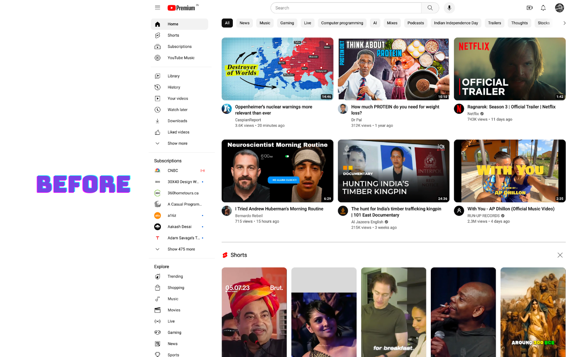
Task: Select the All filter chip
Action: [x=227, y=23]
